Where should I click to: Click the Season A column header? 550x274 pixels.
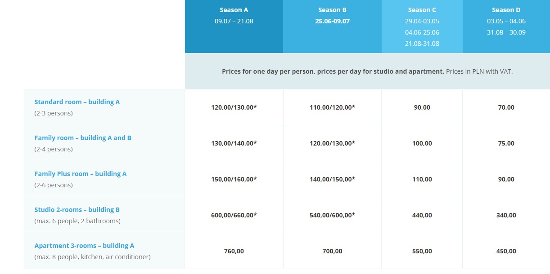coord(234,10)
